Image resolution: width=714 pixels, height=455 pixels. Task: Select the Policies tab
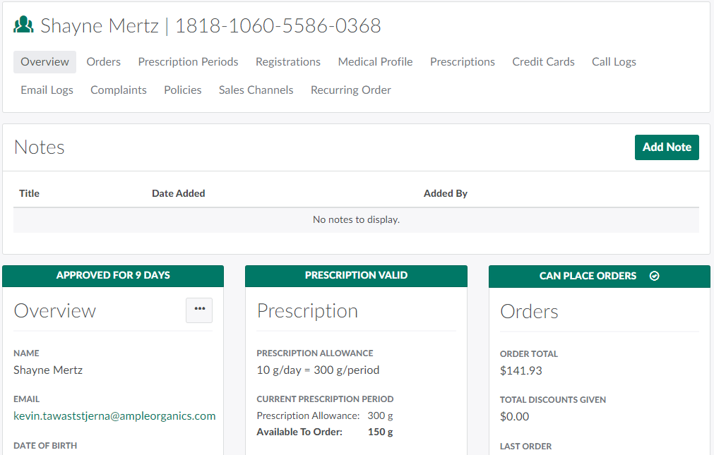tap(182, 90)
